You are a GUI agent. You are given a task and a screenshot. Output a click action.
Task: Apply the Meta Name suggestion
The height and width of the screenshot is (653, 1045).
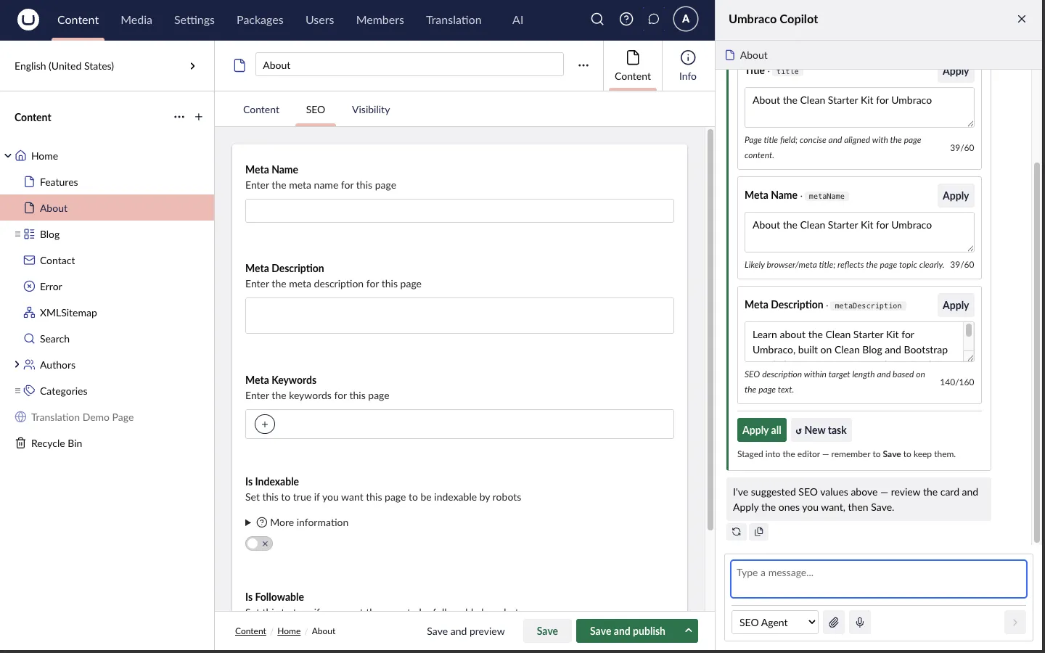pyautogui.click(x=956, y=196)
